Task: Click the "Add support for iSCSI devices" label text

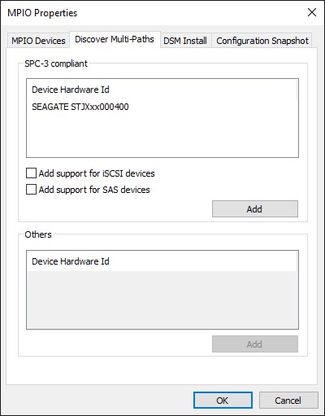Action: (97, 173)
